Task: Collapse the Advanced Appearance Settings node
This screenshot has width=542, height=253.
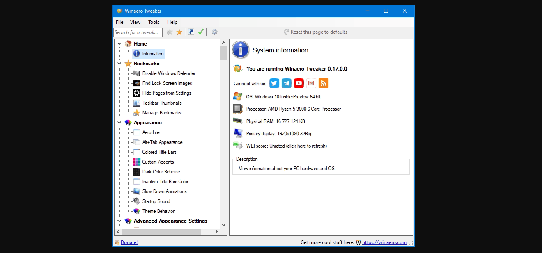Action: [119, 221]
